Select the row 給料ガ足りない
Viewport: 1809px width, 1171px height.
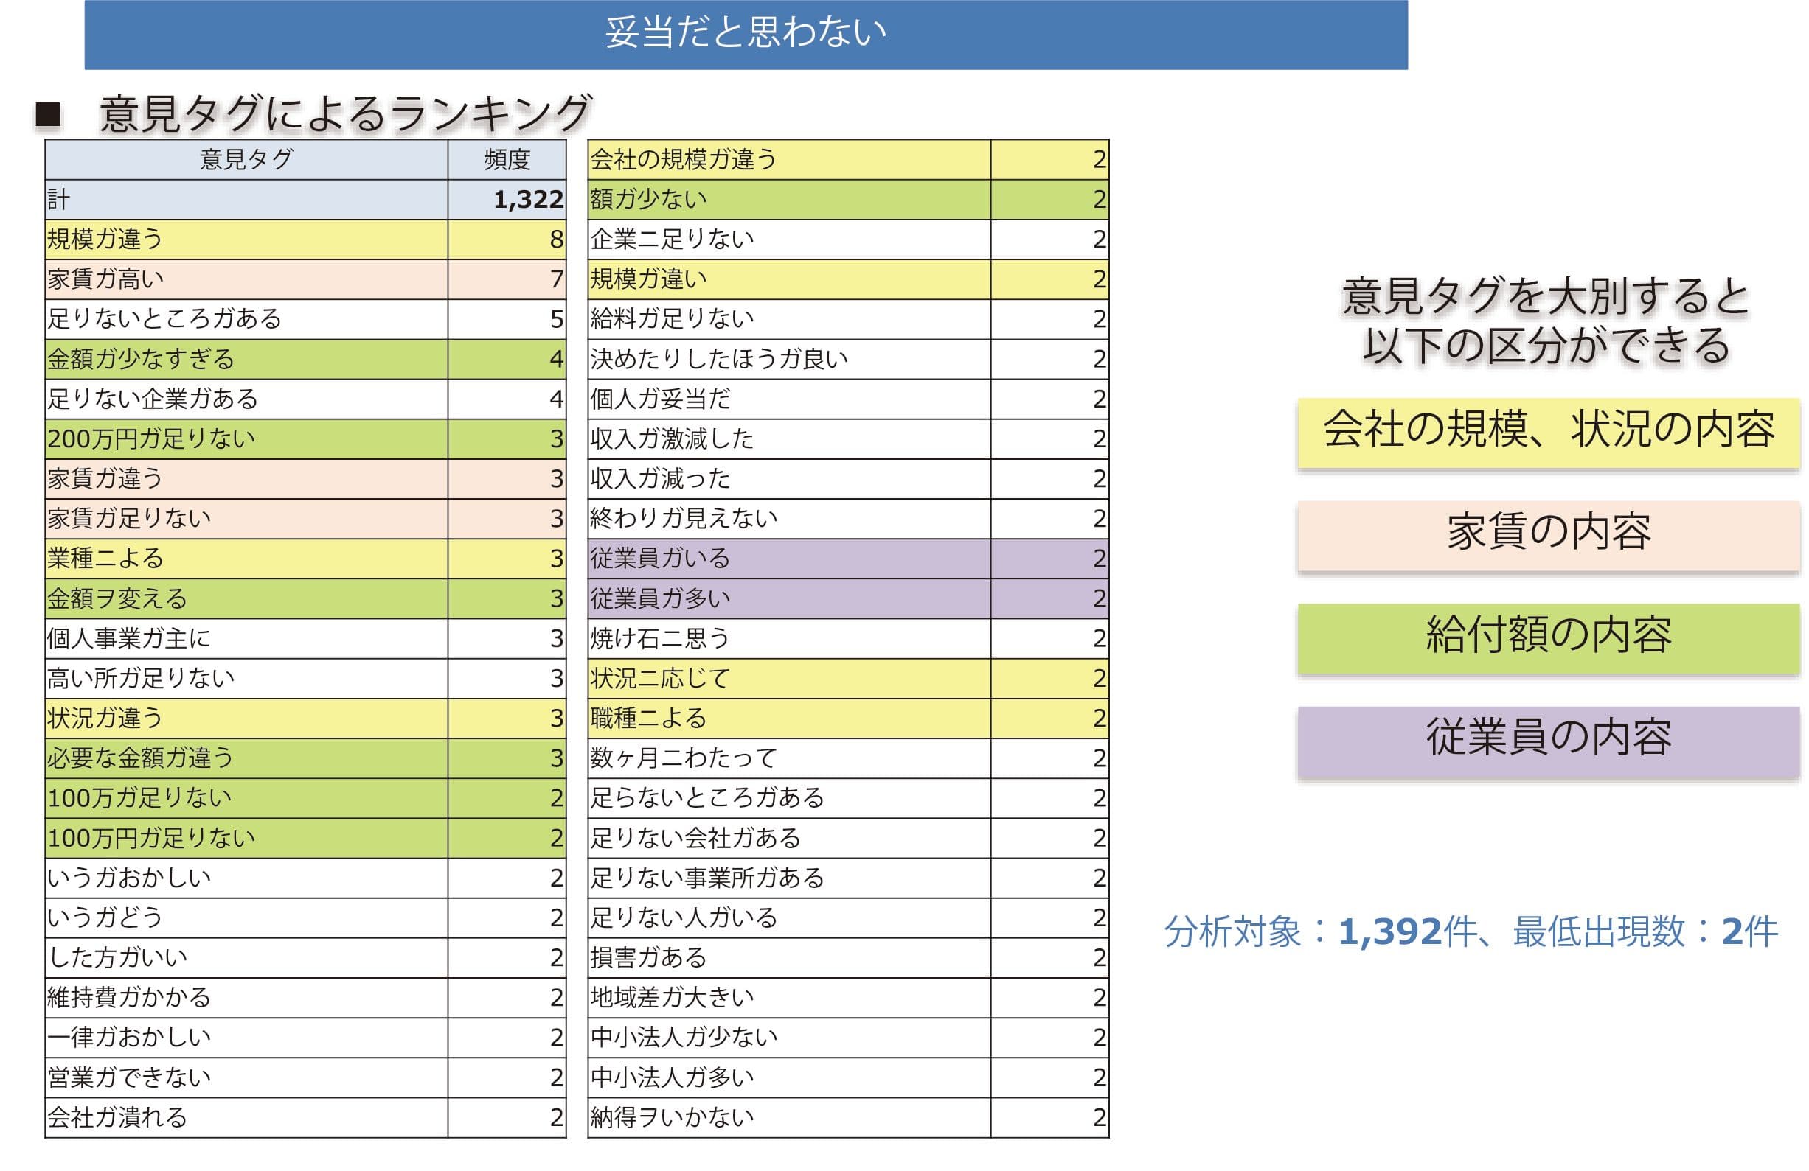pyautogui.click(x=848, y=319)
